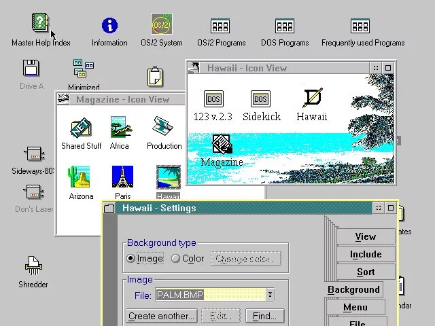Viewport: 435px width, 326px height.
Task: Open Frequently used Programs folder icon
Action: coord(360,26)
